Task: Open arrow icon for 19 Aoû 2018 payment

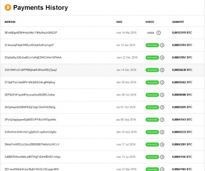Action: coord(162,132)
